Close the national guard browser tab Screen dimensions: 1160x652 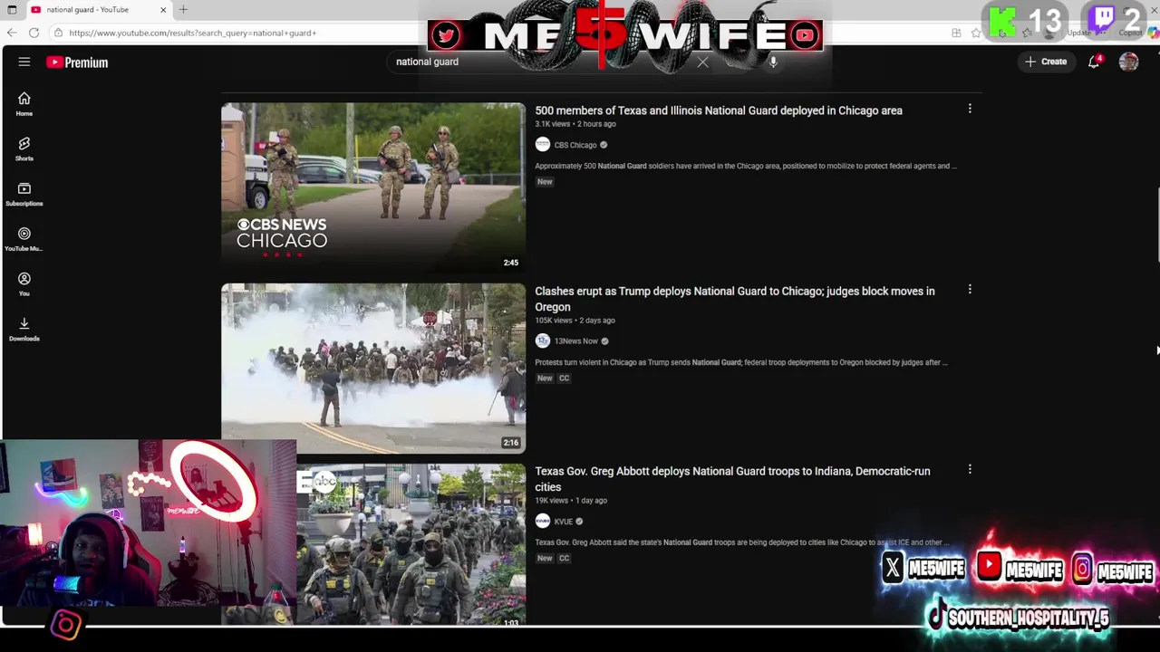tap(163, 9)
